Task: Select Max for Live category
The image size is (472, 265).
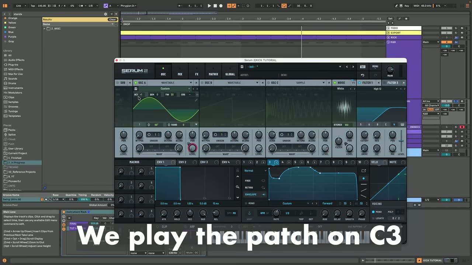Action: click(x=15, y=74)
